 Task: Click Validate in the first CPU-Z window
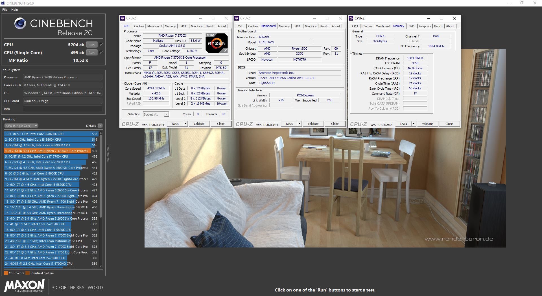199,124
